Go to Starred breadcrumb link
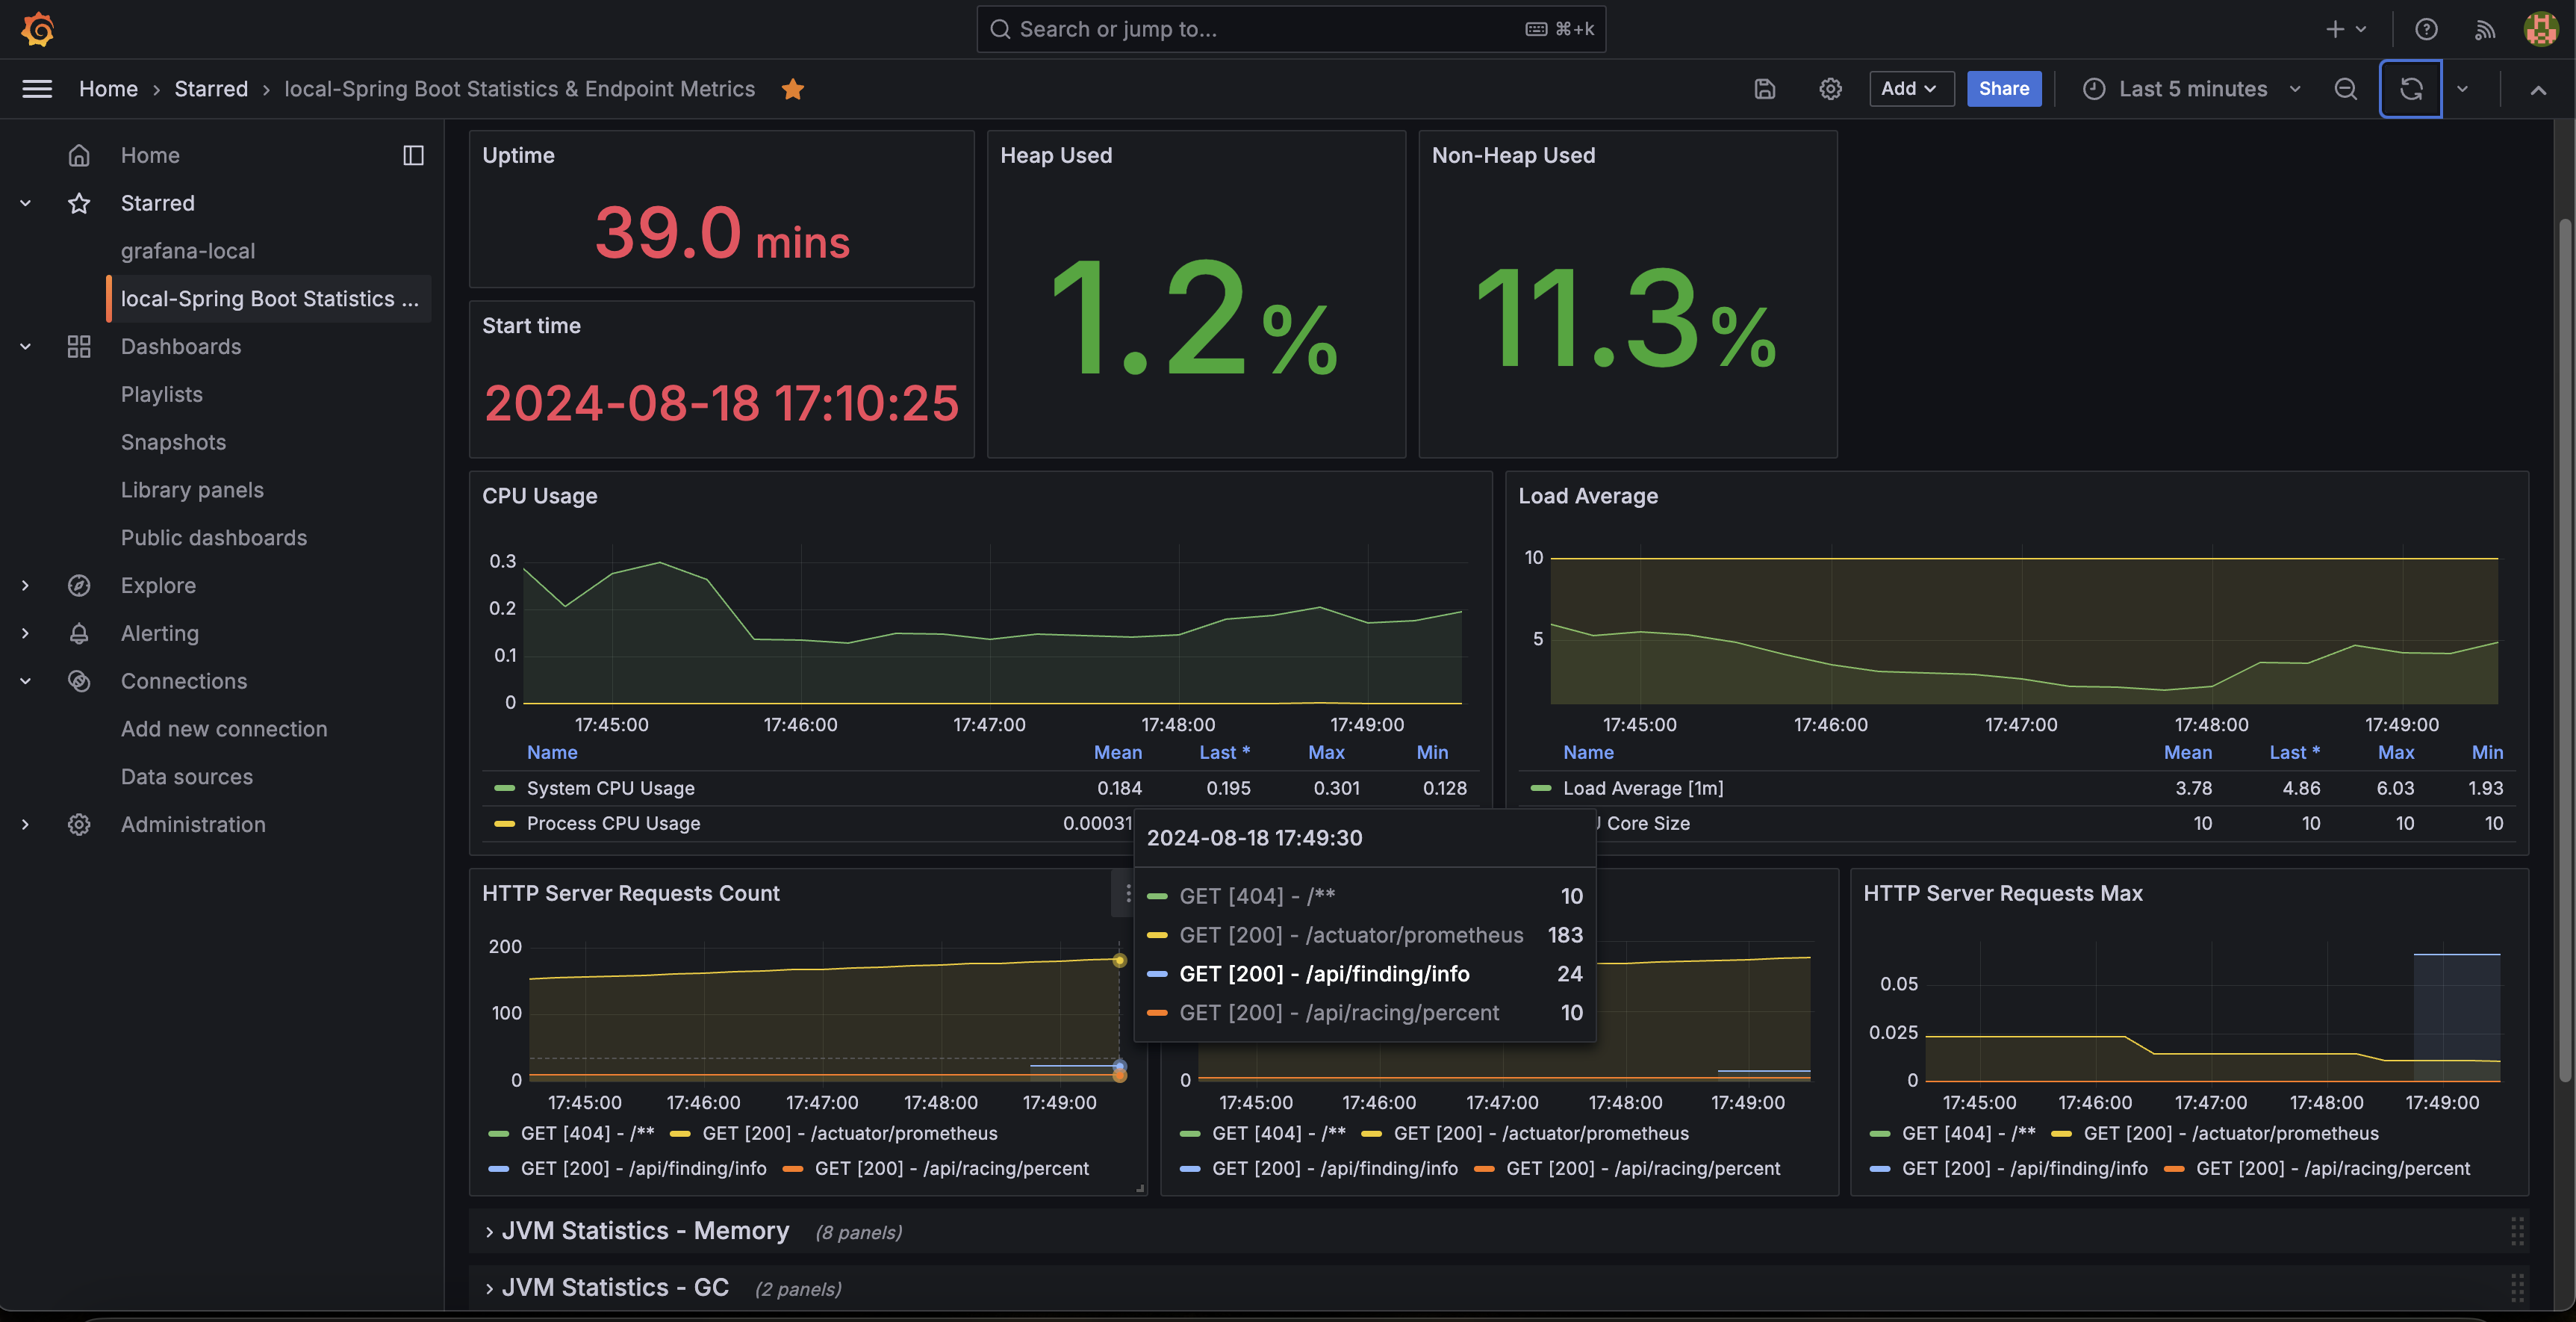The width and height of the screenshot is (2576, 1322). click(211, 89)
